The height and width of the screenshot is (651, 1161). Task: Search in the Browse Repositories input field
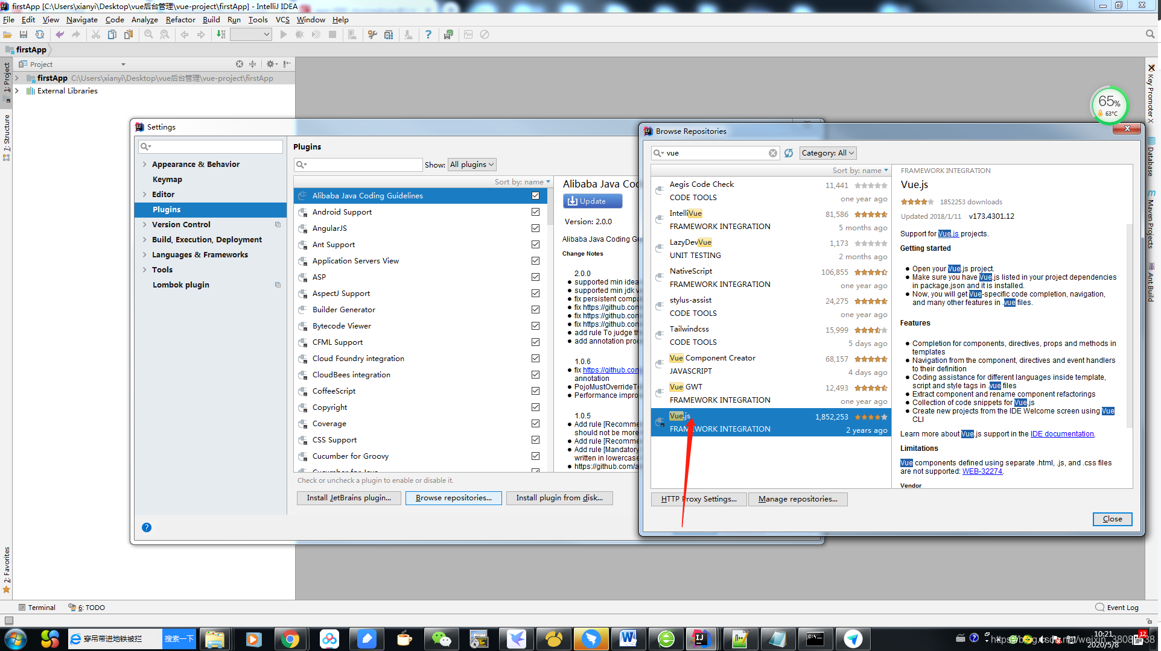click(x=713, y=152)
